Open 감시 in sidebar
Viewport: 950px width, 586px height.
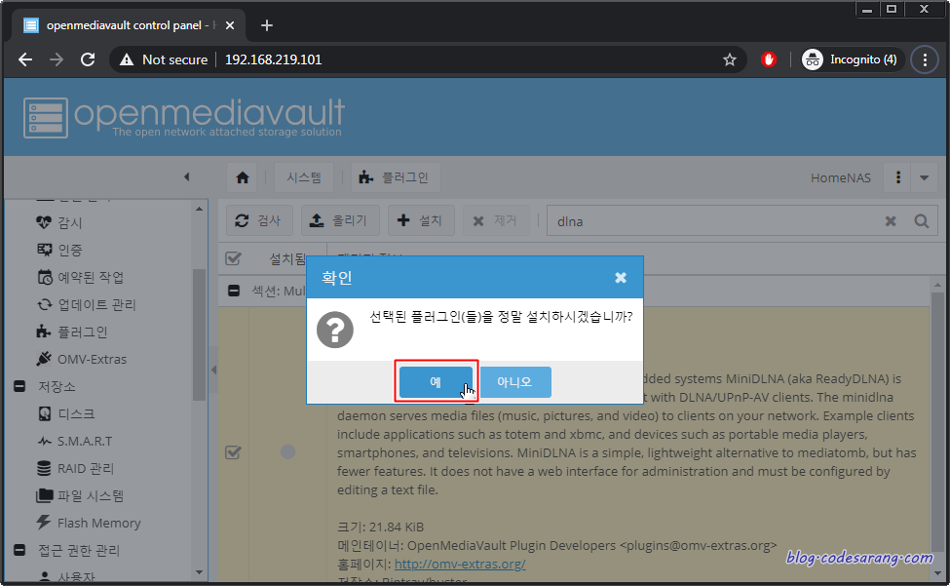pos(59,222)
